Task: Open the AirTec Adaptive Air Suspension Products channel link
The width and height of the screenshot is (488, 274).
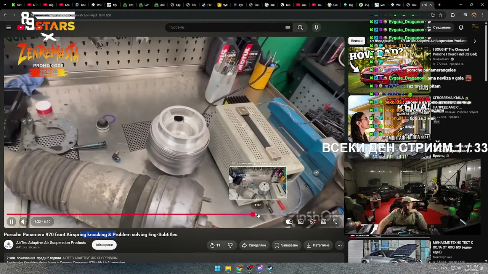Action: pos(51,243)
